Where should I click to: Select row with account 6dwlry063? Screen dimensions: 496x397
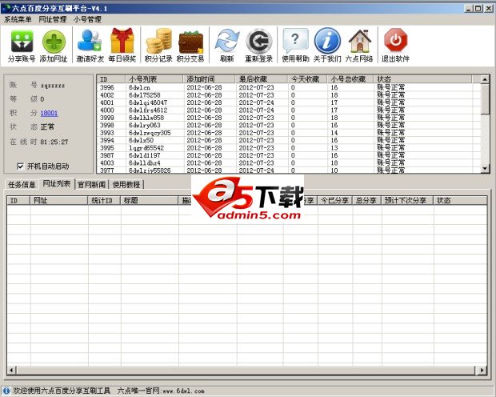coord(289,126)
